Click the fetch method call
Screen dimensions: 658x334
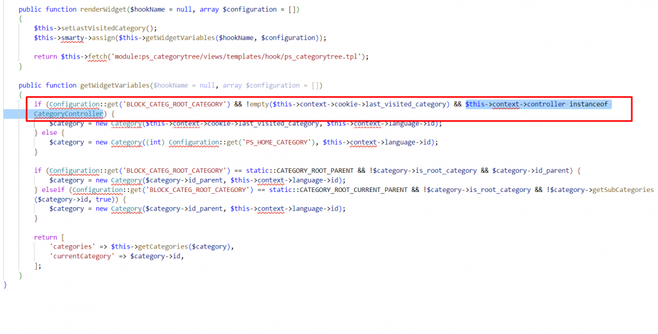coord(97,57)
